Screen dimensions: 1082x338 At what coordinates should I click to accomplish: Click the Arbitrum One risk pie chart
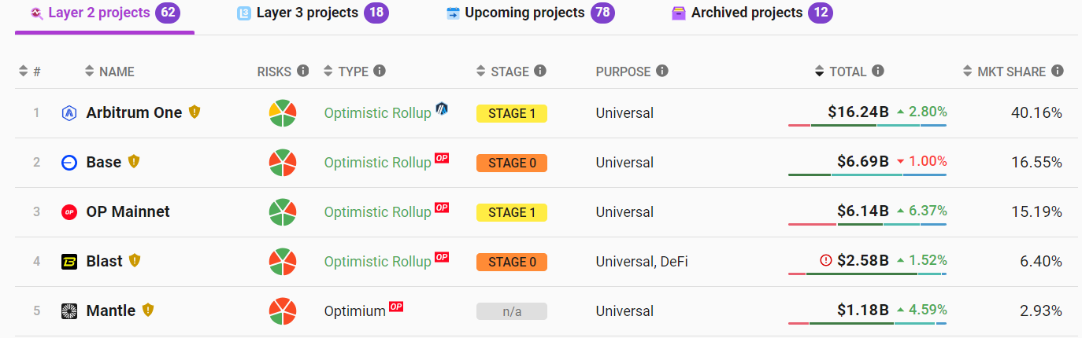pyautogui.click(x=283, y=113)
